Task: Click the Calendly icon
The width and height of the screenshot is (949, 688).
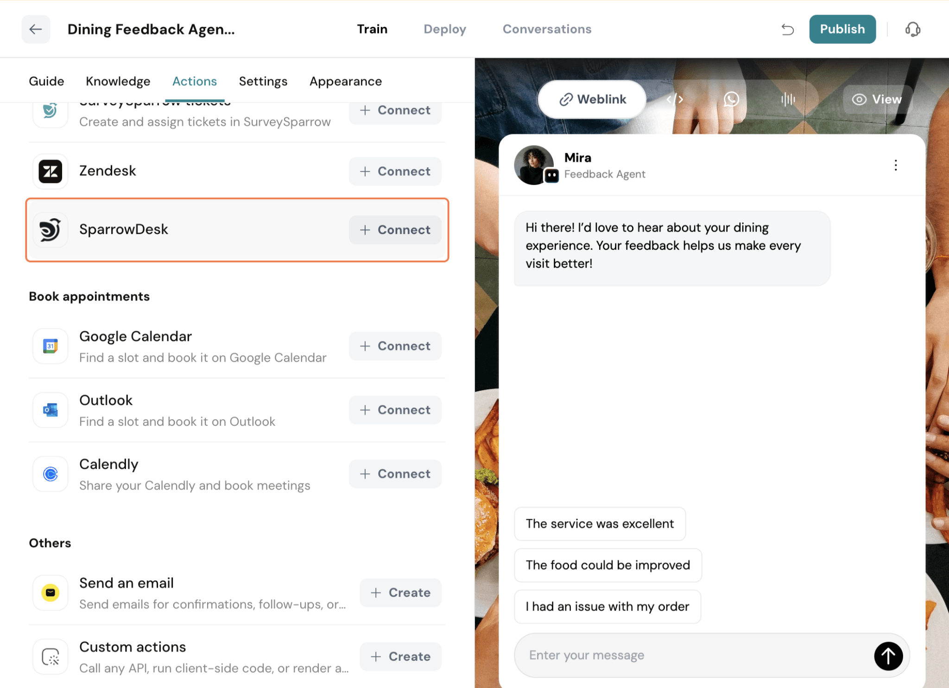Action: pyautogui.click(x=51, y=474)
